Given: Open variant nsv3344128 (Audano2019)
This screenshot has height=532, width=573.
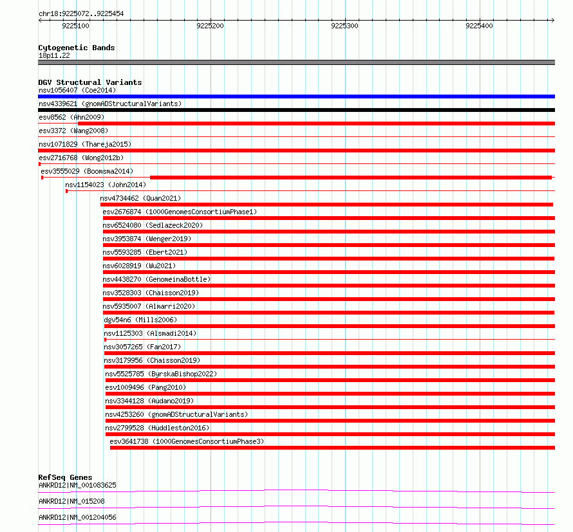Looking at the screenshot, I should pos(149,401).
